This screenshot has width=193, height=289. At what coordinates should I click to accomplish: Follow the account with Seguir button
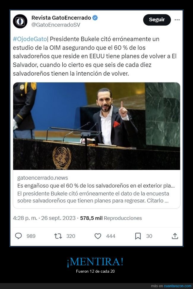coord(157,20)
